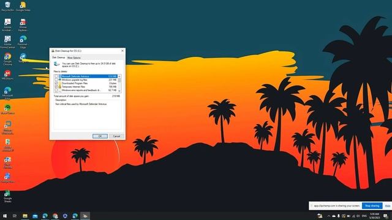Uncheck Temporary Internet Files checkbox
This screenshot has width=392, height=220.
(56, 87)
